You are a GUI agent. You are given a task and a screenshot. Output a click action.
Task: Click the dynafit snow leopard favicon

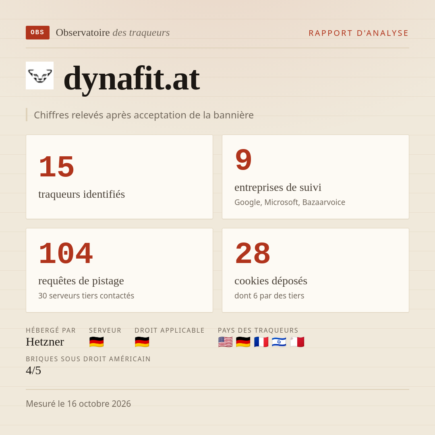[39, 75]
